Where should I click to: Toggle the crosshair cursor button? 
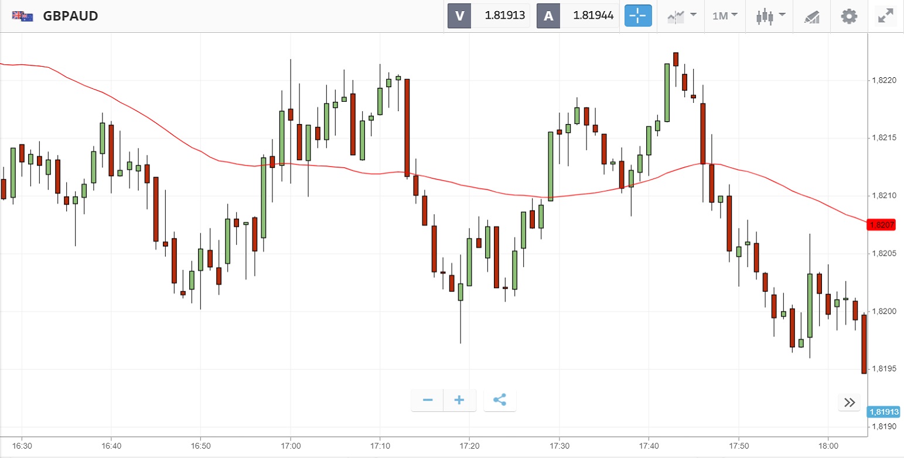638,16
